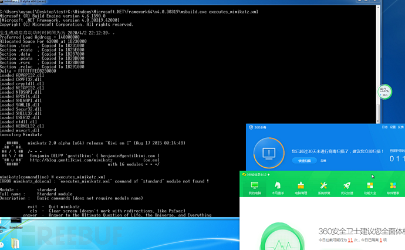Click the 52% floating accelerator ball

pyautogui.click(x=384, y=92)
